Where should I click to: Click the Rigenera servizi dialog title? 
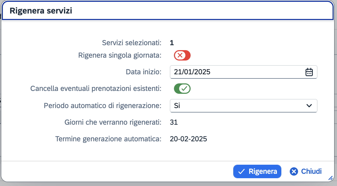tap(41, 11)
